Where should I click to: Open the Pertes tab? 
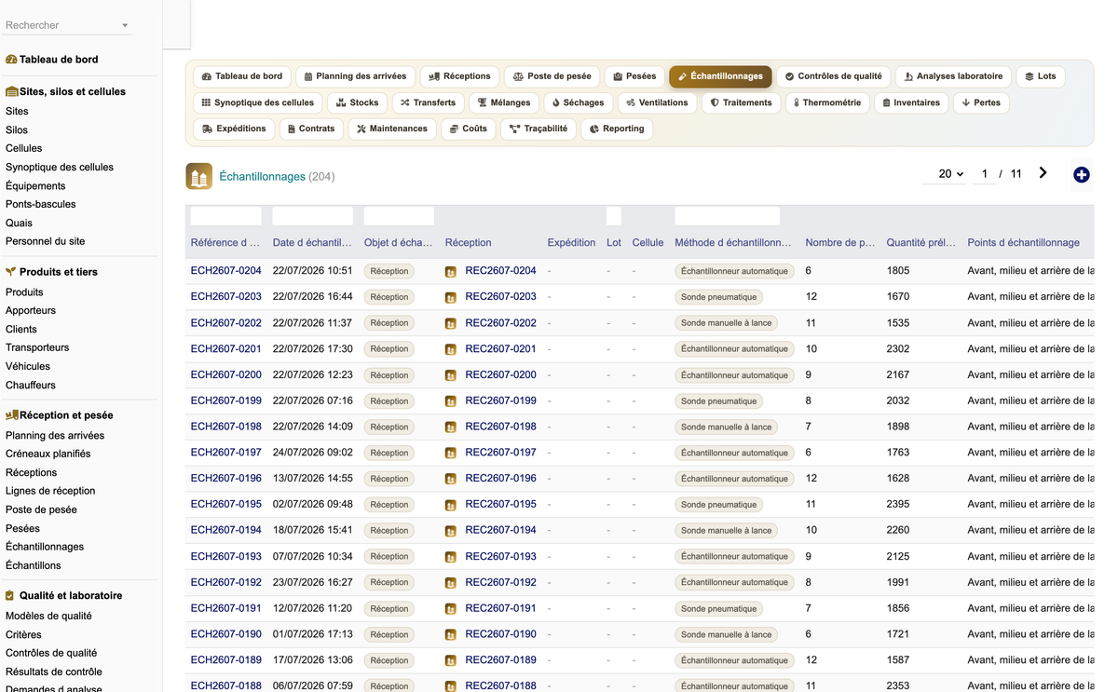[981, 102]
